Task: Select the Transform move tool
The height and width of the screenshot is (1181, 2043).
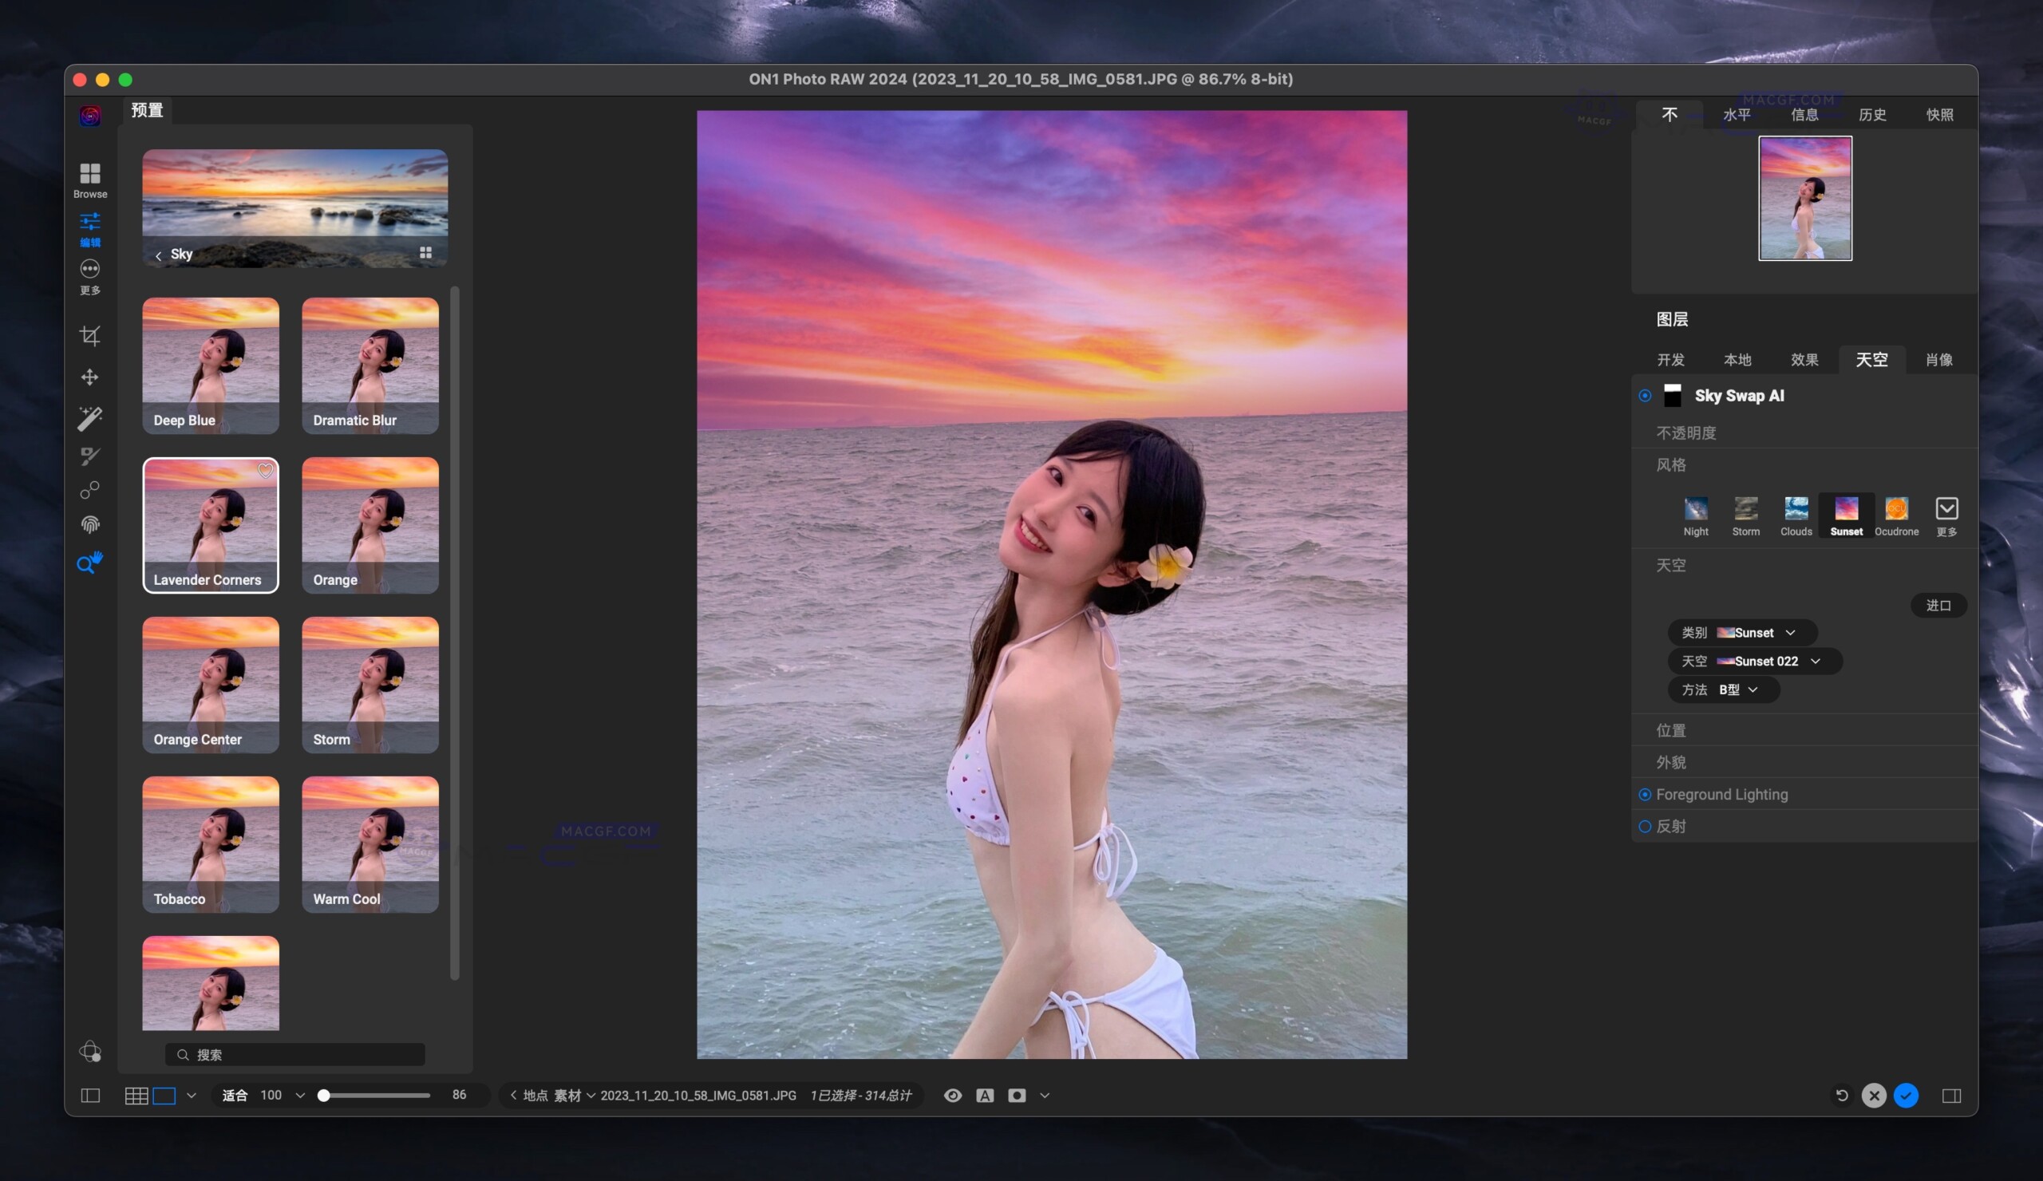Action: [89, 377]
